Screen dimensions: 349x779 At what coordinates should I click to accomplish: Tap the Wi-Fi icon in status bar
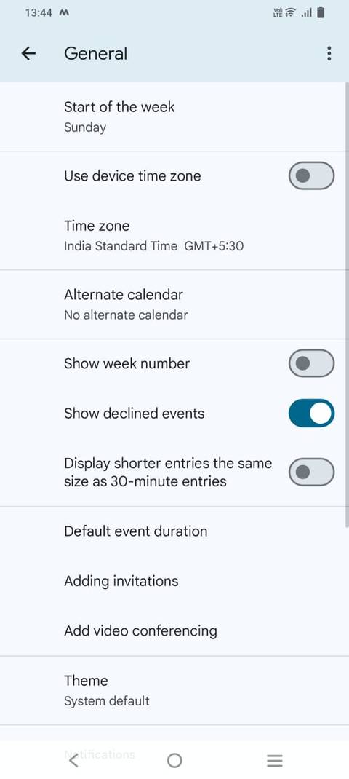point(291,13)
